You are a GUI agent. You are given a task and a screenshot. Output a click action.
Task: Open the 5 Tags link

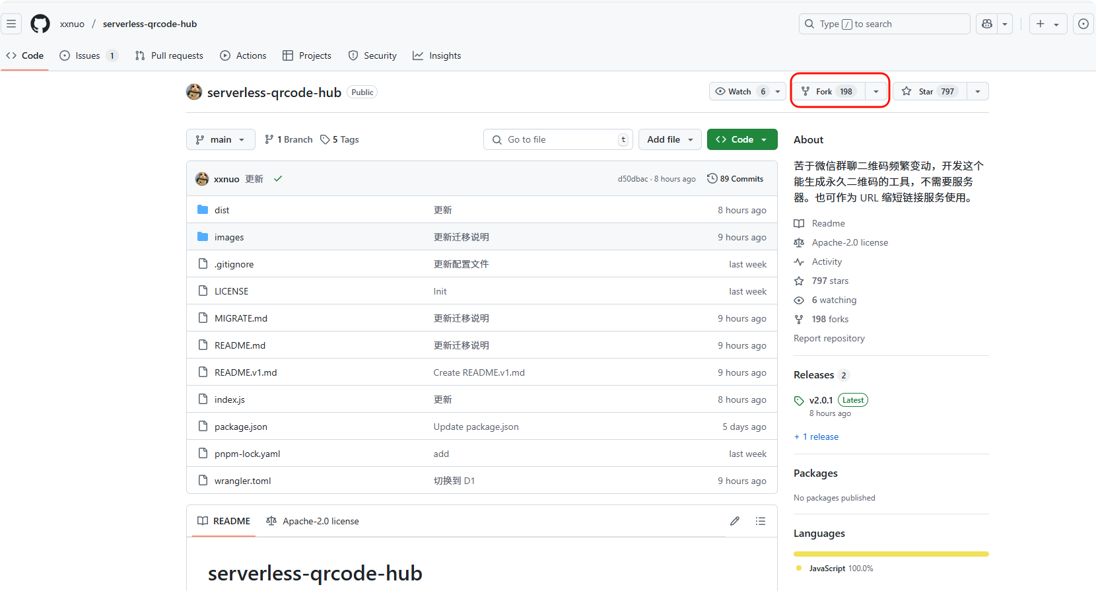click(x=340, y=139)
